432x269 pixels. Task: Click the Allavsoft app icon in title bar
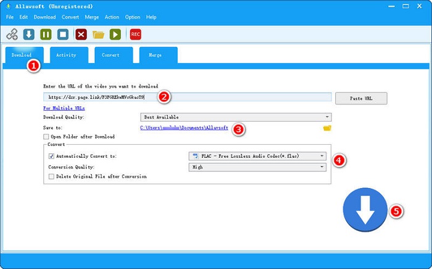click(x=8, y=6)
